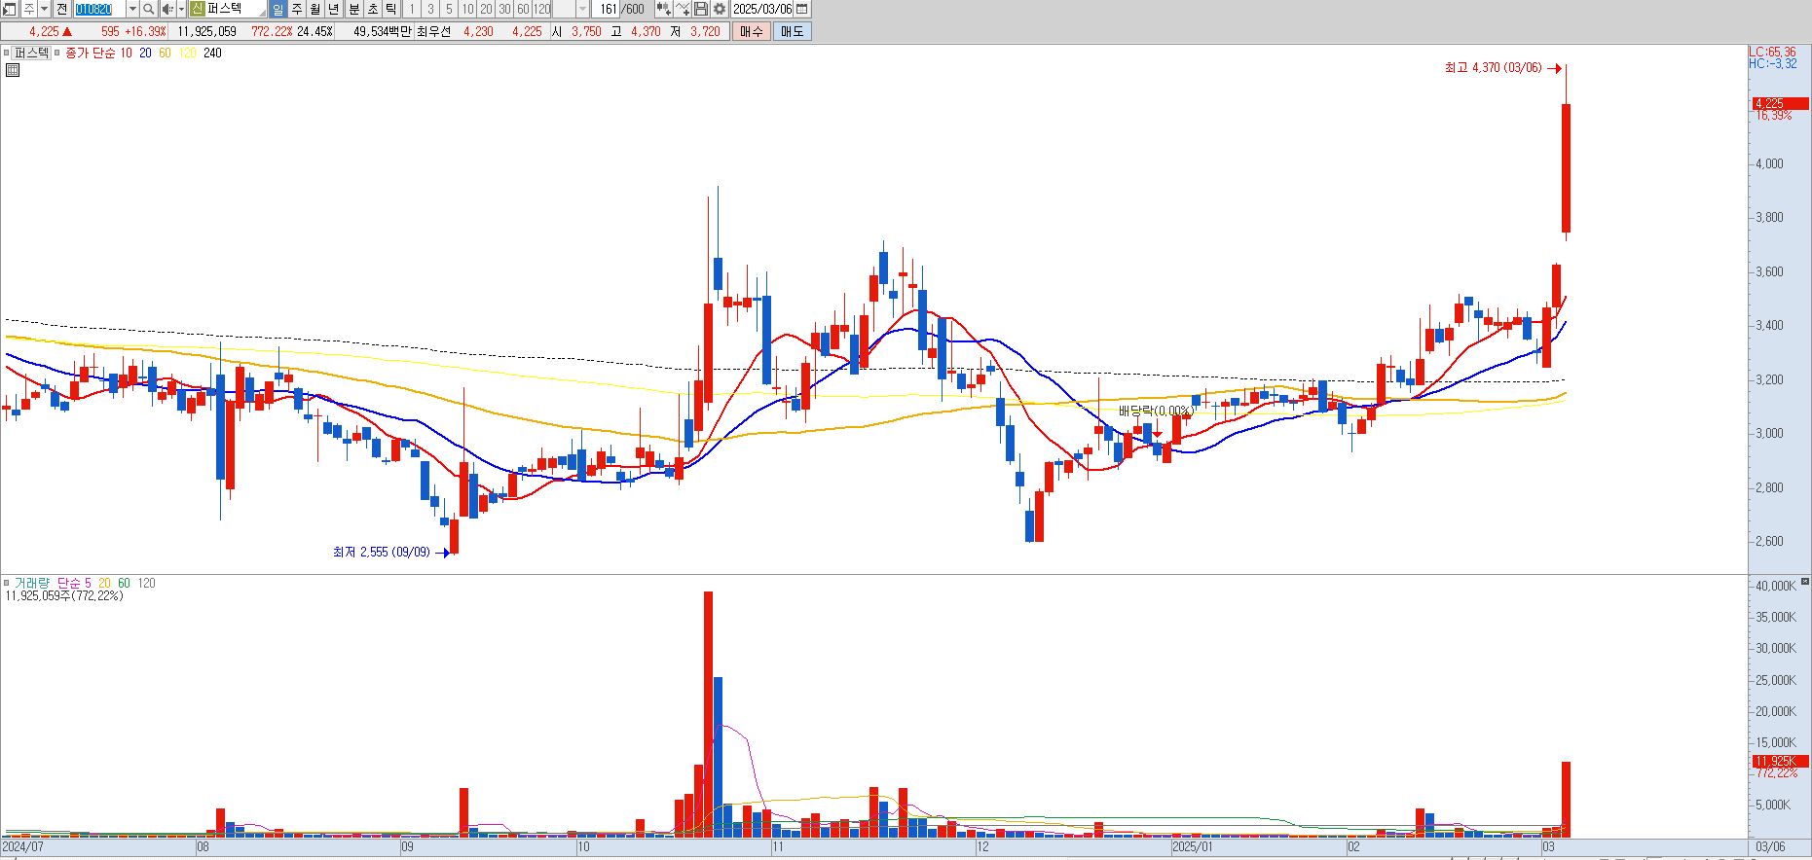Click the grid table icon under legend
Viewport: 1812px width, 860px height.
13,70
